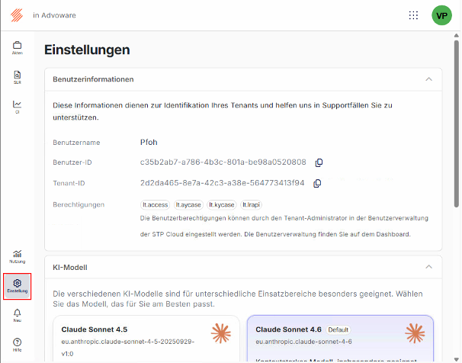
Task: Copy the Benutzer-ID to clipboard
Action: 319,162
